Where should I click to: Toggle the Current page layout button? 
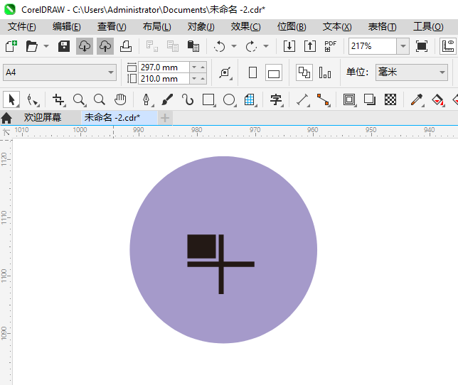[325, 72]
